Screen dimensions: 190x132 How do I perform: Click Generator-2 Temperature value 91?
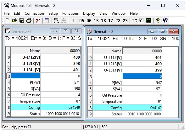[x=142, y=102]
